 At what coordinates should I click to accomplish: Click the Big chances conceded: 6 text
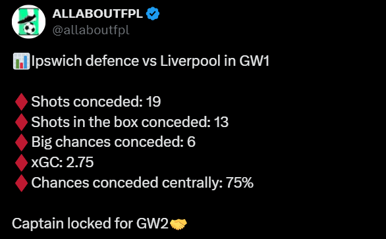click(113, 142)
